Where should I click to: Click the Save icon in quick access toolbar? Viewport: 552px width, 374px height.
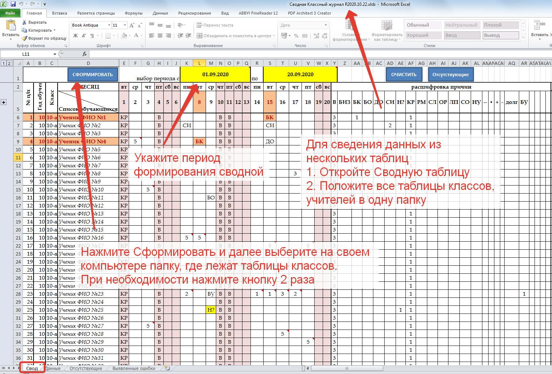13,4
